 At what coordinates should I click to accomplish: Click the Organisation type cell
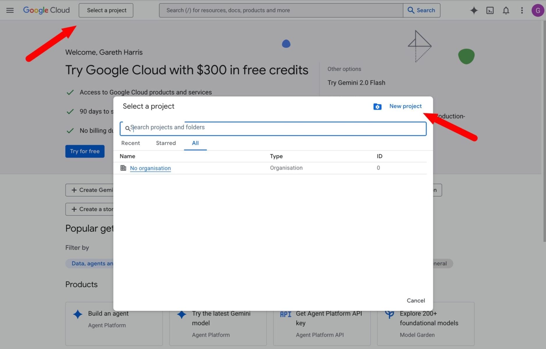point(286,168)
